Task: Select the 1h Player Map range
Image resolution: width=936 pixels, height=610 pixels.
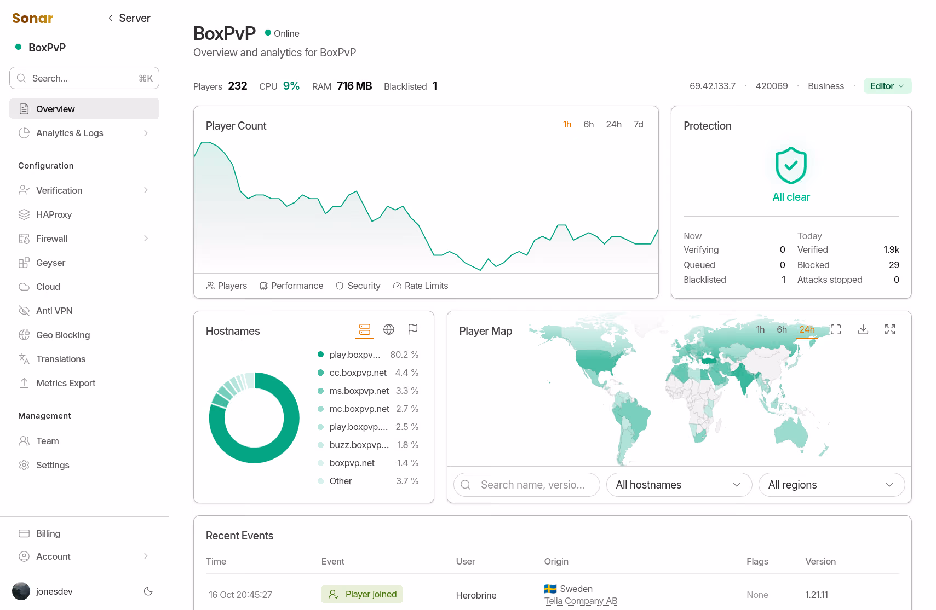Action: coord(760,329)
